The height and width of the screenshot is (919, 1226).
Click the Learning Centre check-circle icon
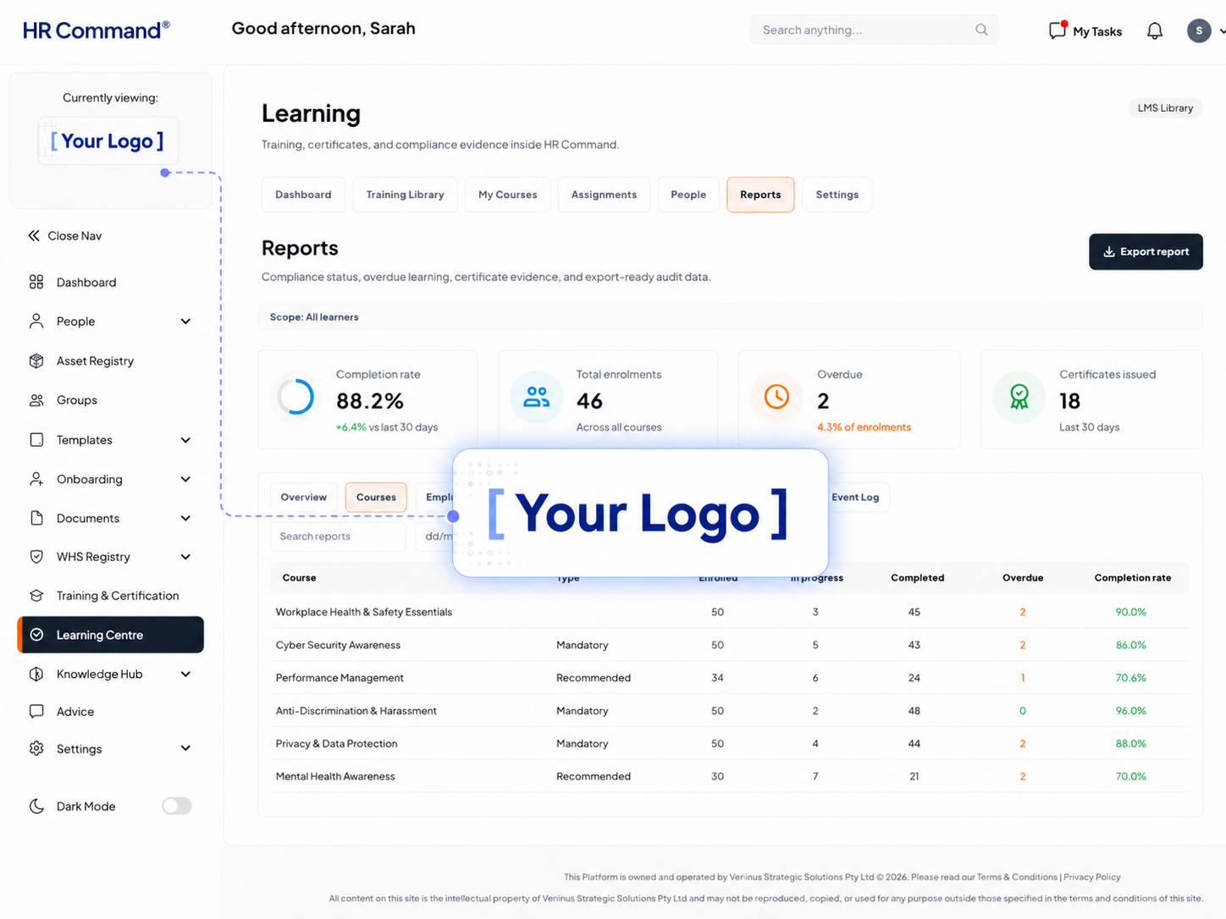tap(36, 635)
